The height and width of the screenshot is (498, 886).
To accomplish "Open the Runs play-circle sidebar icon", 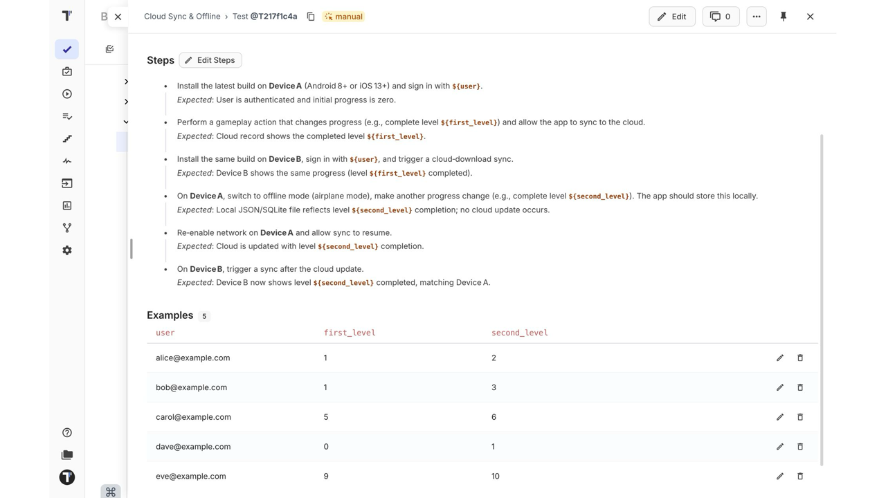I will (67, 94).
